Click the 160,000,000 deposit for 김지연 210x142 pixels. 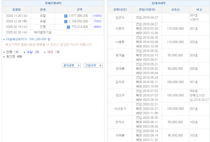coord(175,82)
